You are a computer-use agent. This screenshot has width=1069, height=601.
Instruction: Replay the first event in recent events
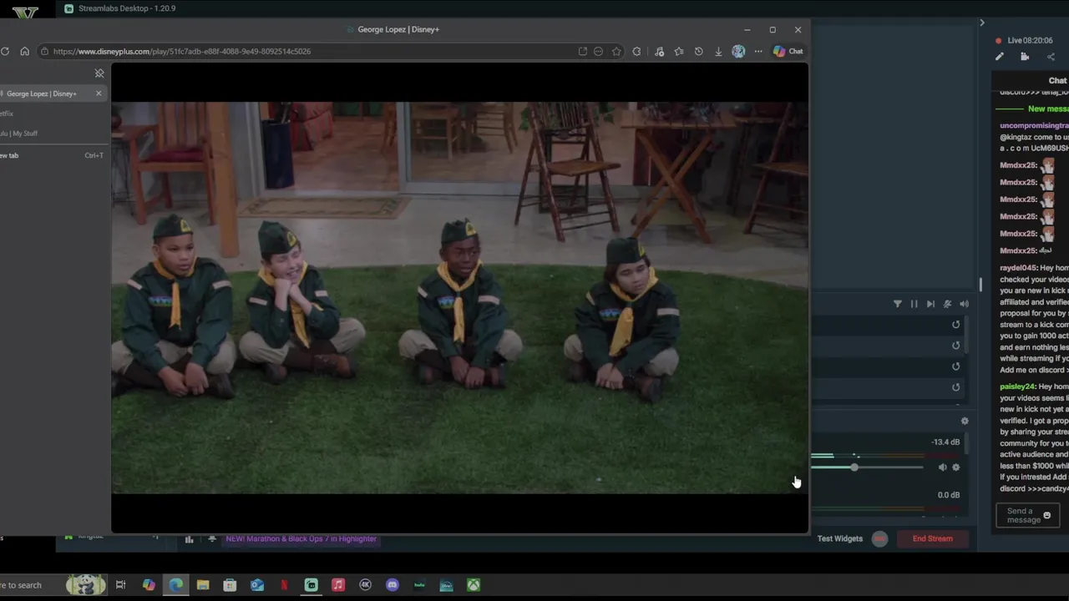pyautogui.click(x=956, y=325)
